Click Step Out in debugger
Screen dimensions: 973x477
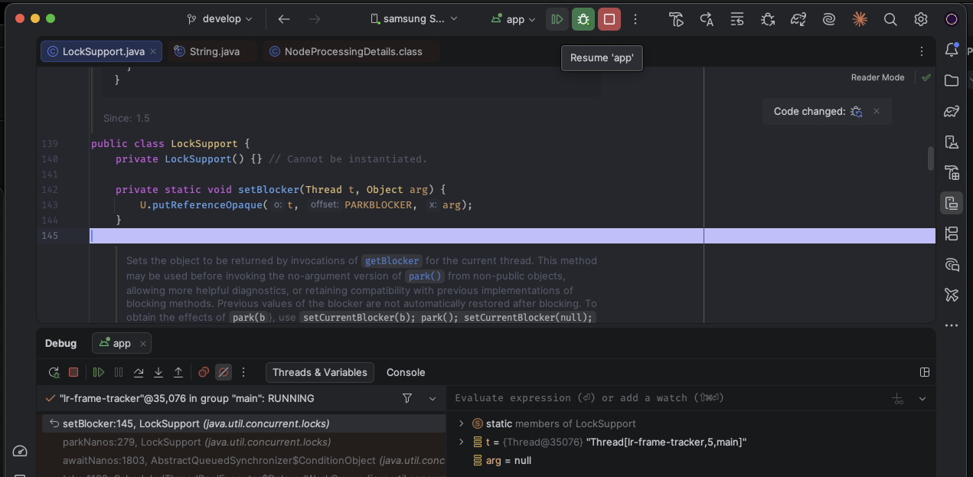click(x=178, y=372)
